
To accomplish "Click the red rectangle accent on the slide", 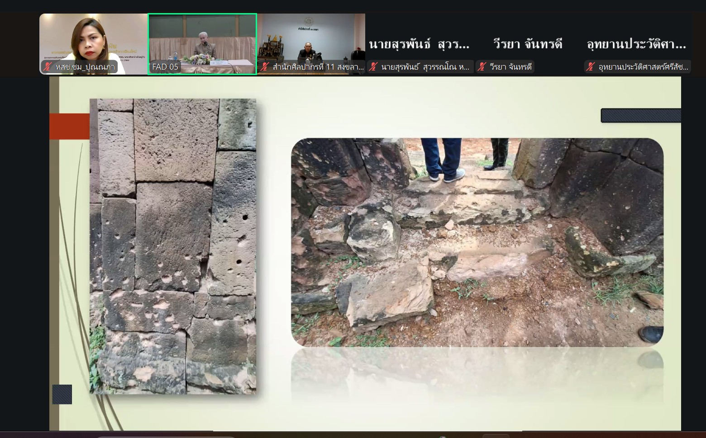I will pyautogui.click(x=69, y=126).
